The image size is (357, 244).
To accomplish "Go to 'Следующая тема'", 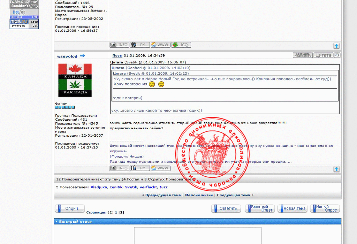I will coord(233,195).
